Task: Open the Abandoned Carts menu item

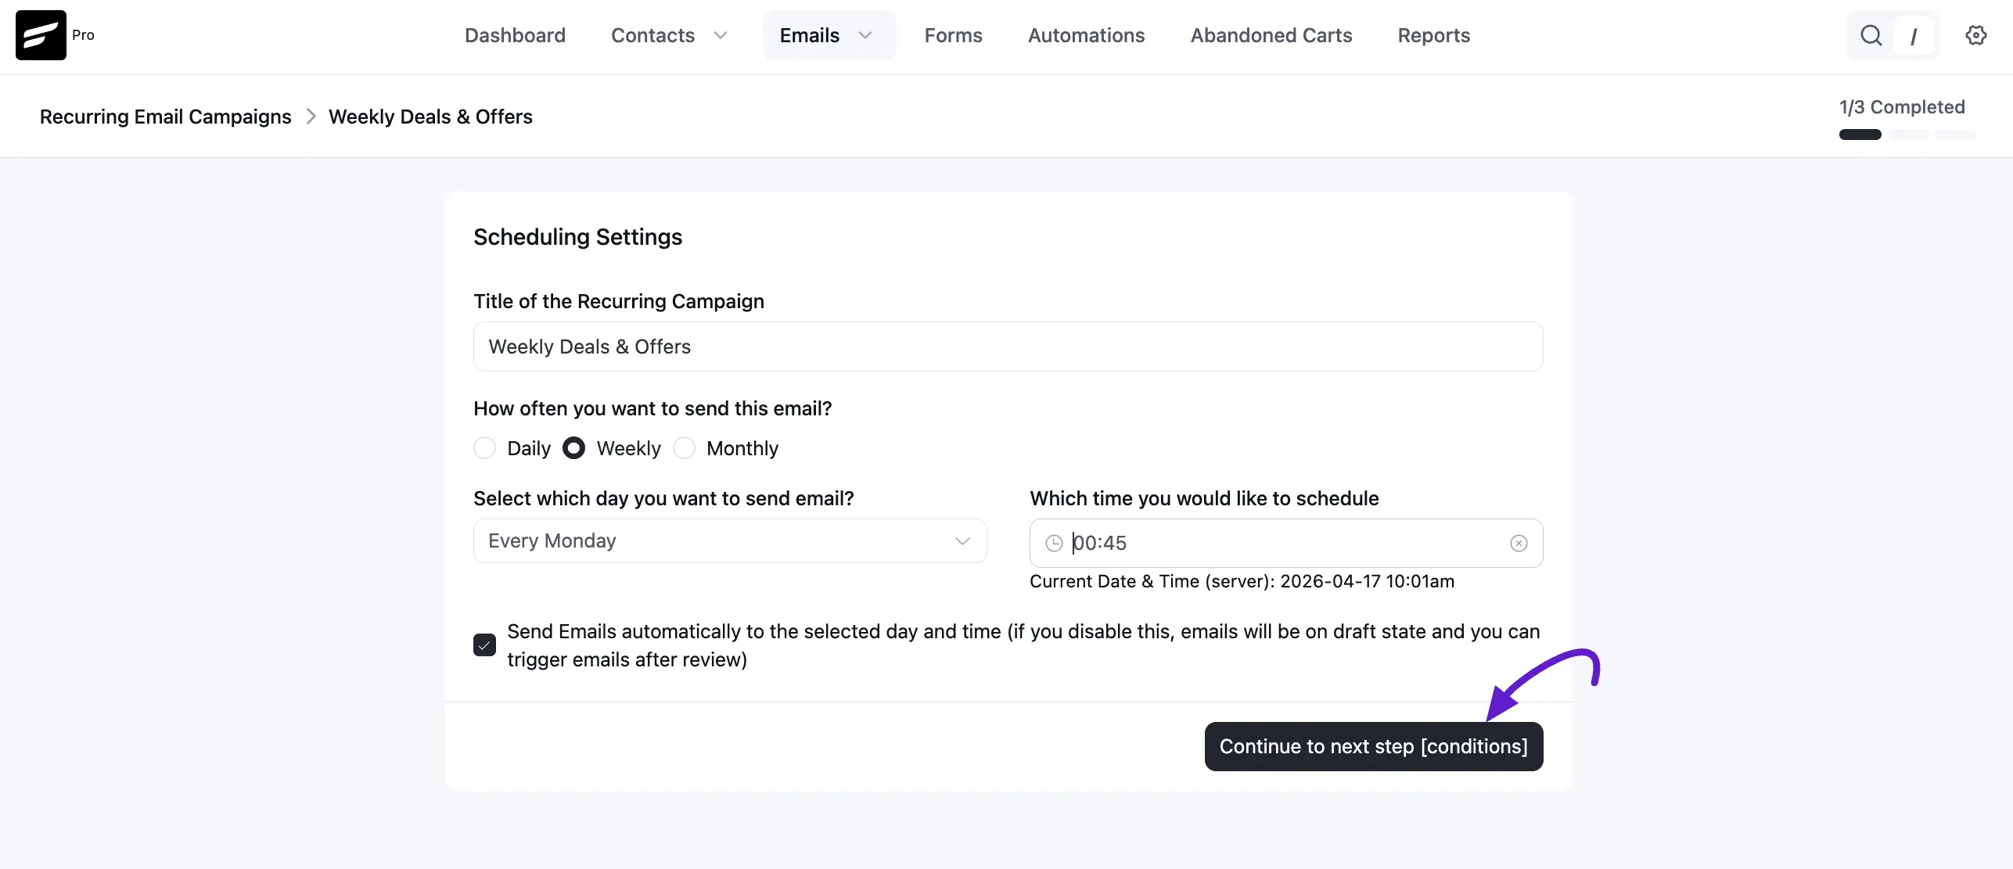Action: [1271, 35]
